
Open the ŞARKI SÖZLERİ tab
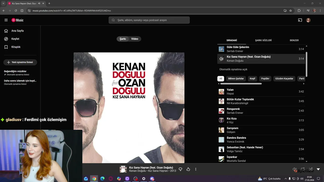tap(263, 40)
